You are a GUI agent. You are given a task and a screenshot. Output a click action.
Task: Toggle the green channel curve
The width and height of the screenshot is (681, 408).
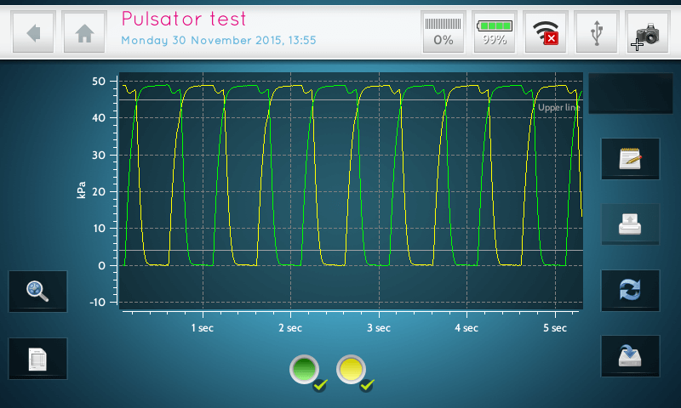(306, 371)
